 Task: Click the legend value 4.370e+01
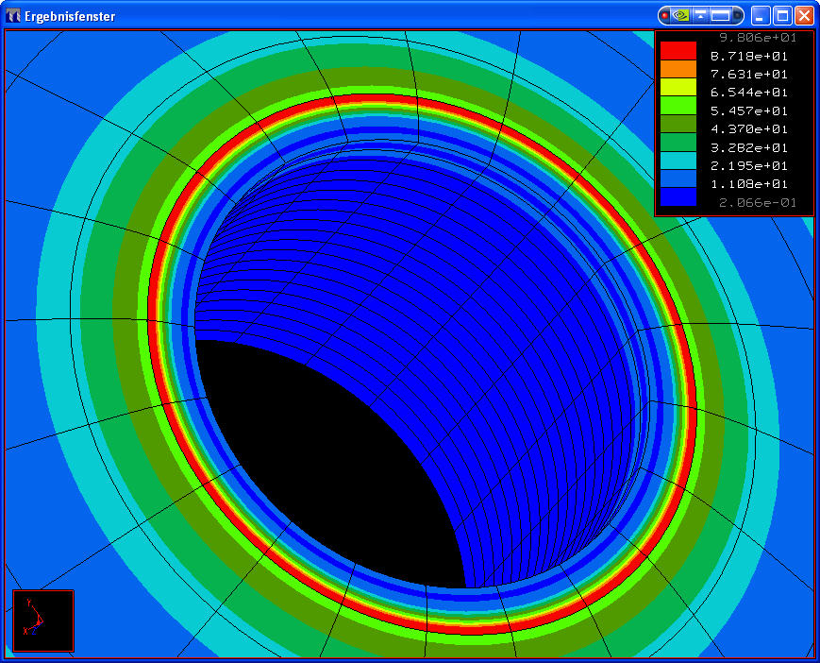[749, 129]
